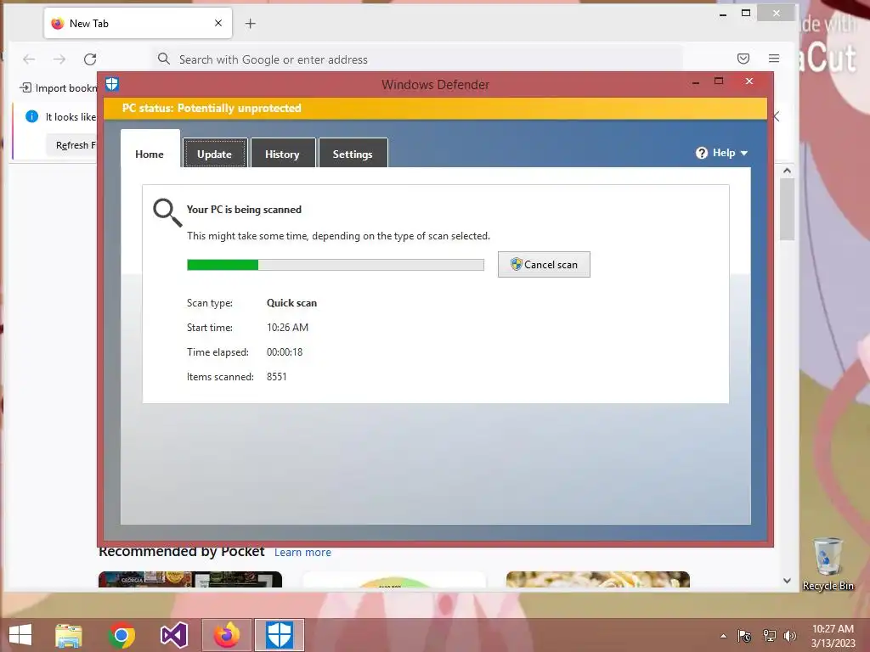Viewport: 870px width, 652px height.
Task: Launch Google Chrome from taskbar
Action: [x=121, y=635]
